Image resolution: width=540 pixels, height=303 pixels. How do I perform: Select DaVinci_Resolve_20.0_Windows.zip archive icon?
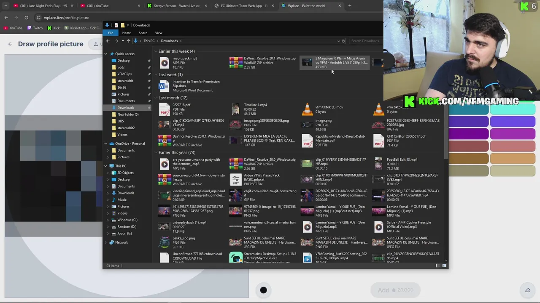(x=236, y=164)
